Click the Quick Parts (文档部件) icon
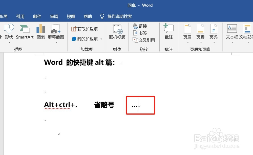Screen dimensions: 253x155 [247, 29]
